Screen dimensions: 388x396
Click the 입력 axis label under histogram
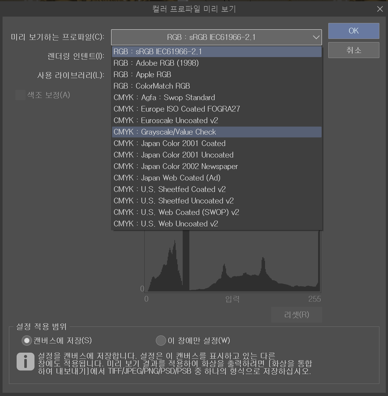232,299
